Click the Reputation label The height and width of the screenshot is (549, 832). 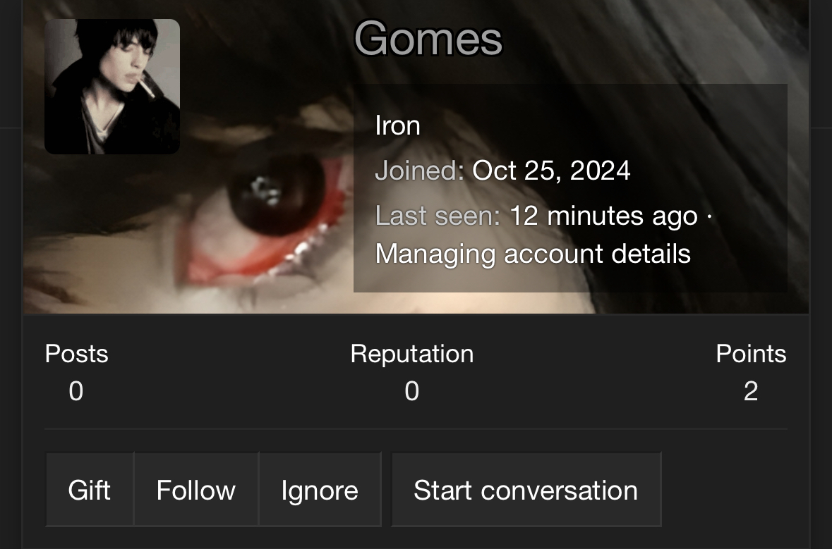click(411, 353)
